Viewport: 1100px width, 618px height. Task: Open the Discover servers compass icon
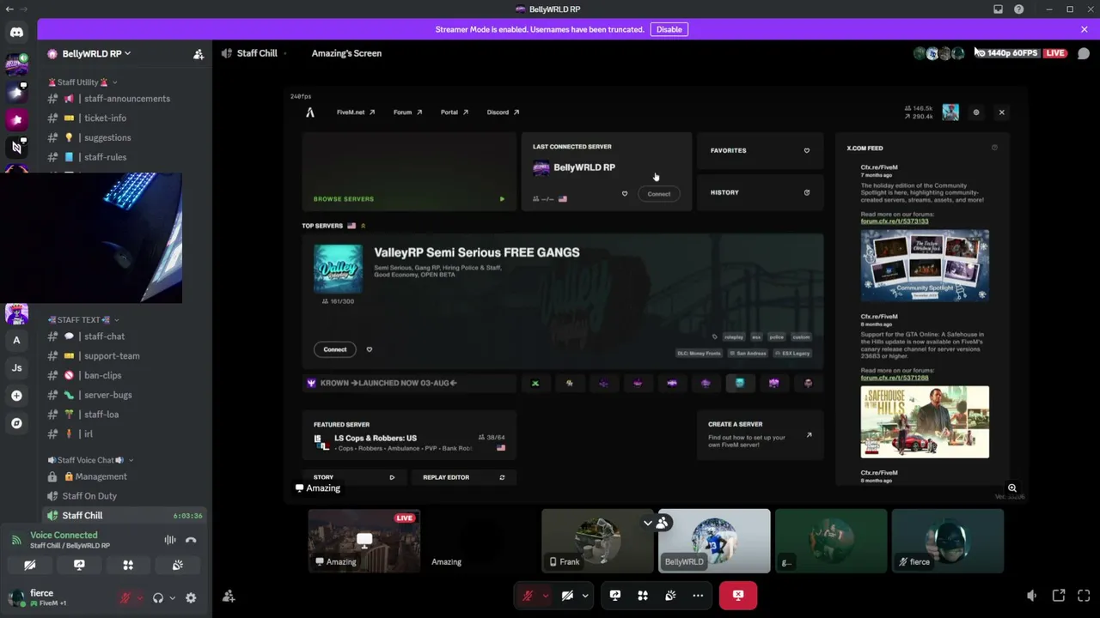coord(16,423)
